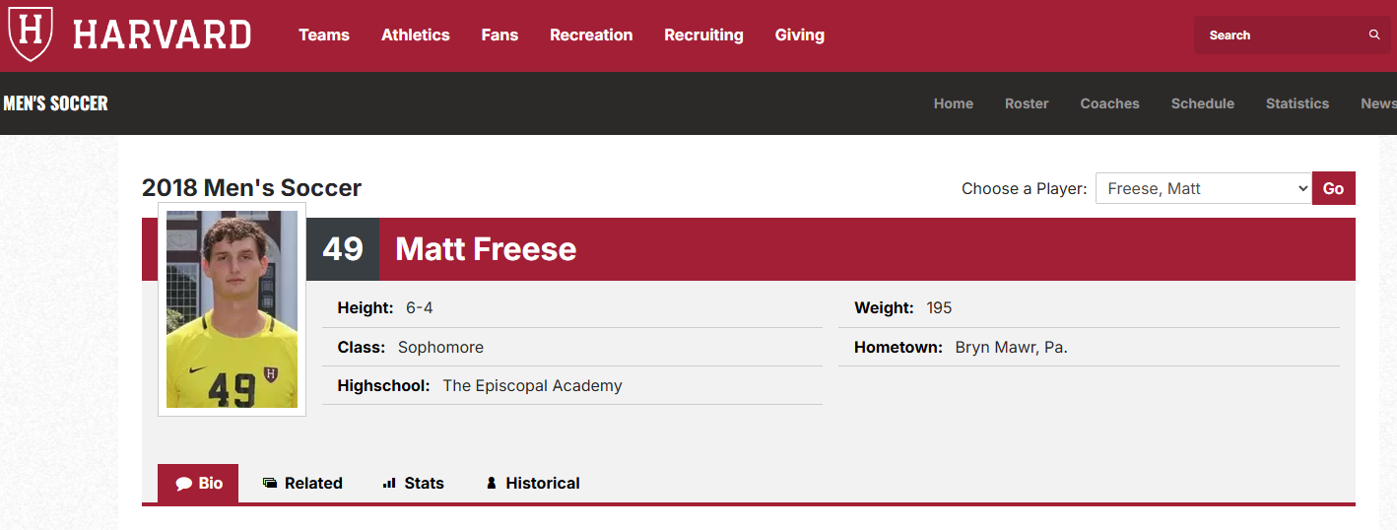Click the Recruiting menu item
Viewport: 1397px width, 530px height.
pos(703,35)
